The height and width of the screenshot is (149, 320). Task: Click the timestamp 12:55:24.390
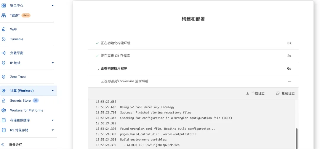tap(106, 129)
